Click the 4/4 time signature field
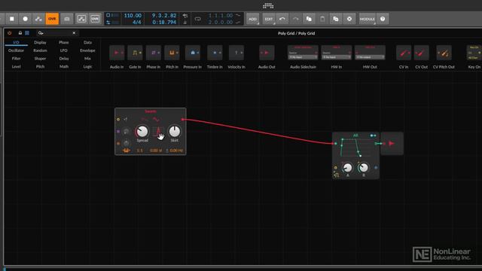The image size is (482, 271). (137, 22)
